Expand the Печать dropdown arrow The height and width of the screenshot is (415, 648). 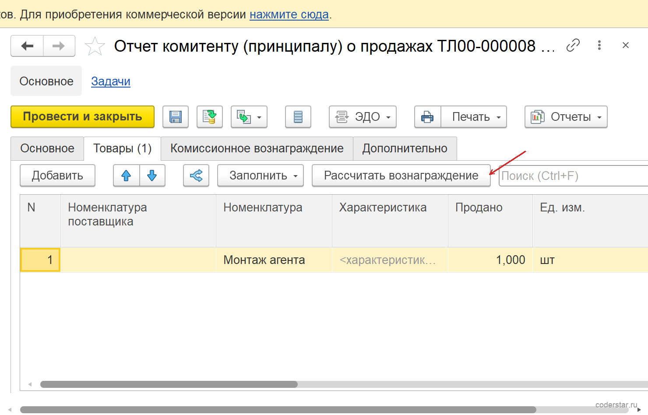point(498,117)
